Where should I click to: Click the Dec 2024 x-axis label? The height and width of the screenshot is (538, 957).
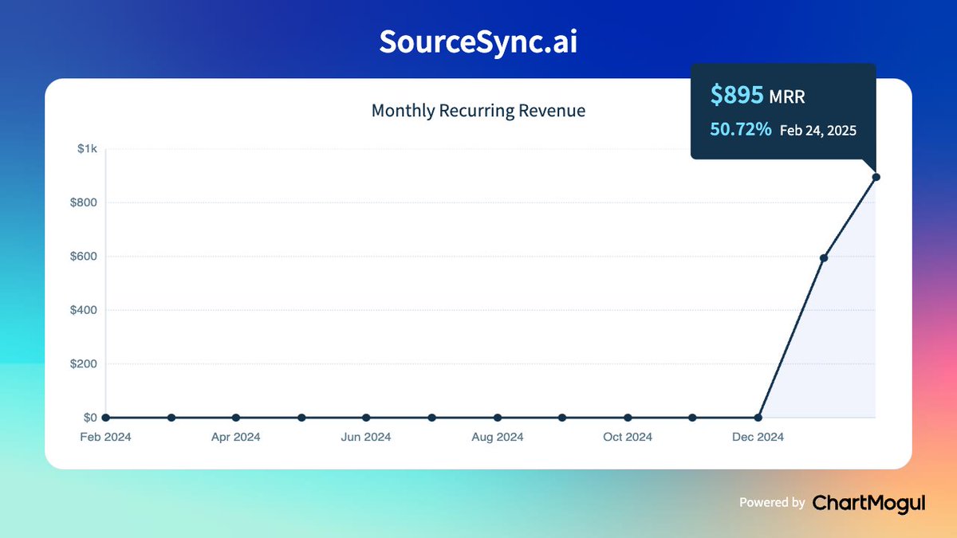pyautogui.click(x=758, y=437)
